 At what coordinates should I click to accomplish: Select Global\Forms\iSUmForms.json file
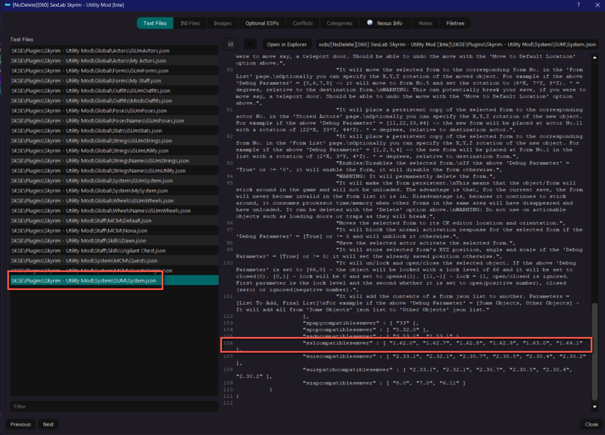(x=114, y=70)
